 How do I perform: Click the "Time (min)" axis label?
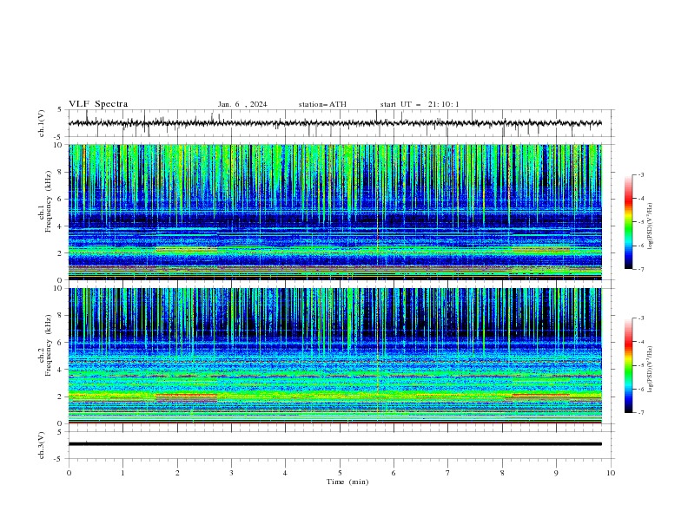347,482
